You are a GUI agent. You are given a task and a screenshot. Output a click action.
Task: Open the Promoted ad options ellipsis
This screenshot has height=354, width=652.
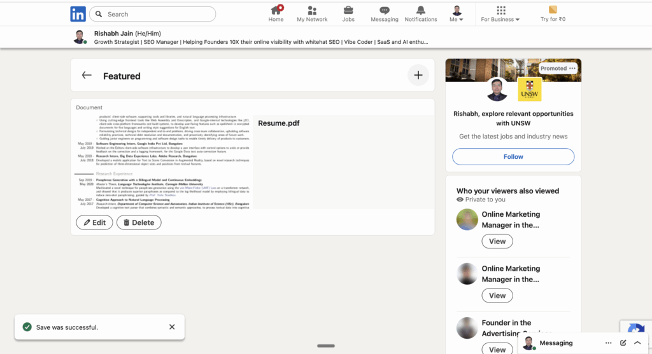572,68
